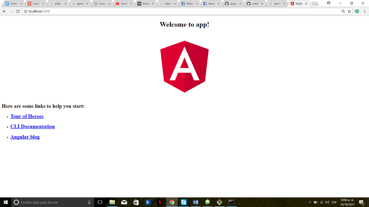Open Skype from the taskbar
The width and height of the screenshot is (369, 207).
point(184,202)
